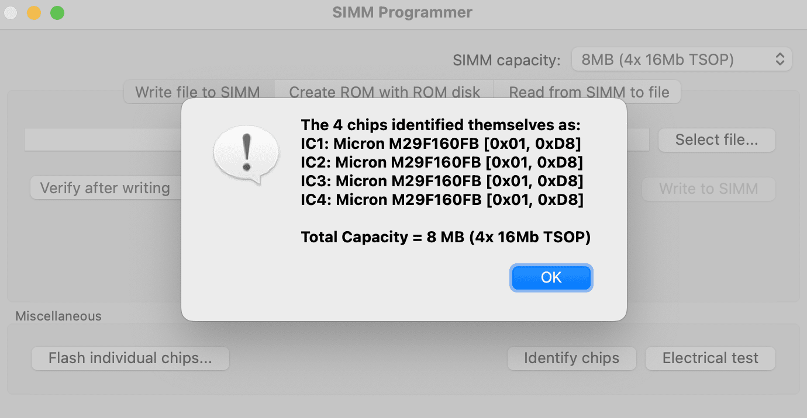Click the yellow minimize window button

pyautogui.click(x=34, y=12)
